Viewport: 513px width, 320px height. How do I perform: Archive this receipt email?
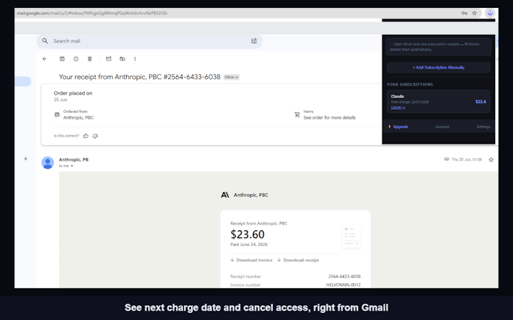[x=62, y=59]
